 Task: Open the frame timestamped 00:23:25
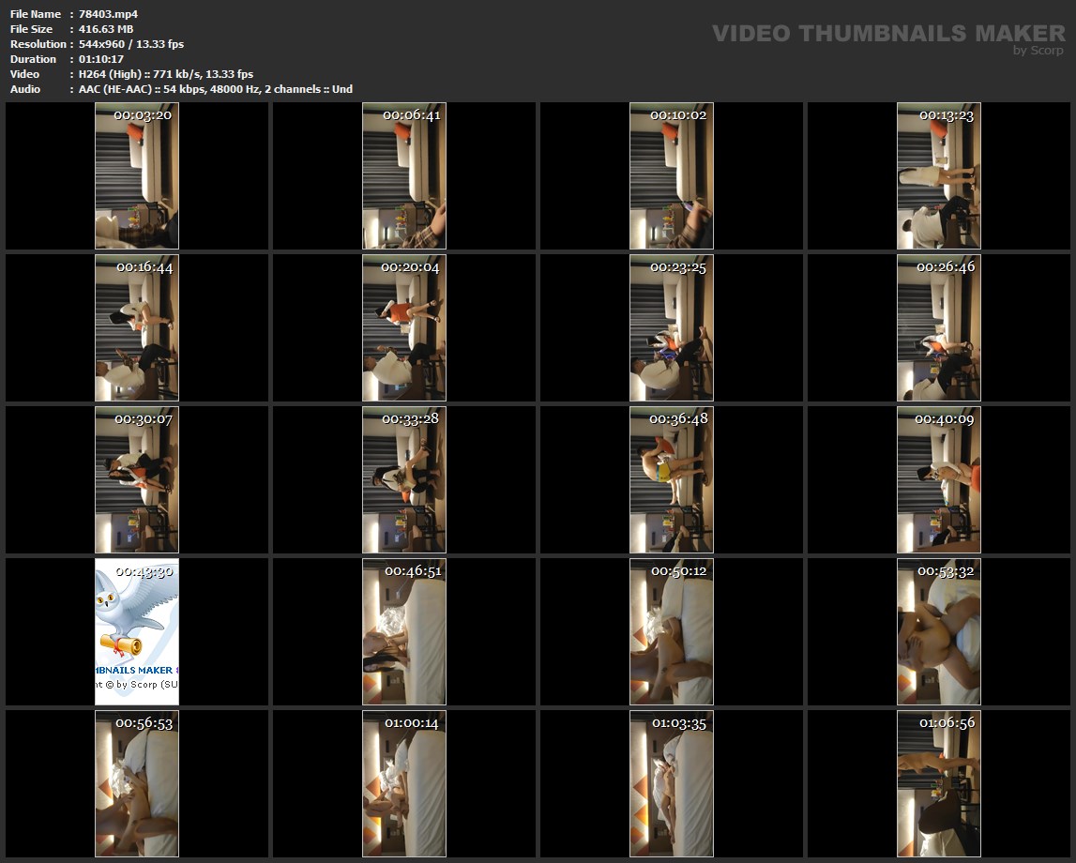pos(672,327)
